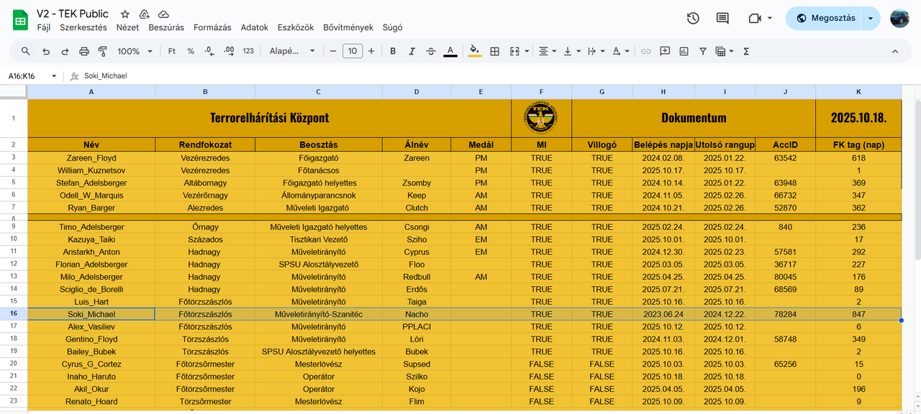The image size is (921, 414).
Task: Undo the last action
Action: pos(46,51)
